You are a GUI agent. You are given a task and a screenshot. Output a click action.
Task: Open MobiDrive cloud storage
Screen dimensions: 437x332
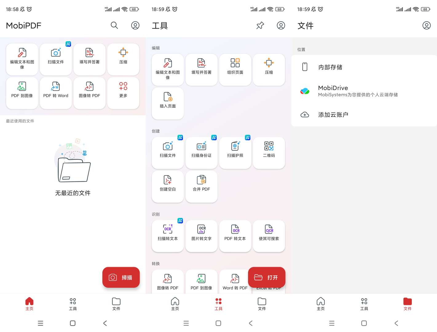point(364,91)
